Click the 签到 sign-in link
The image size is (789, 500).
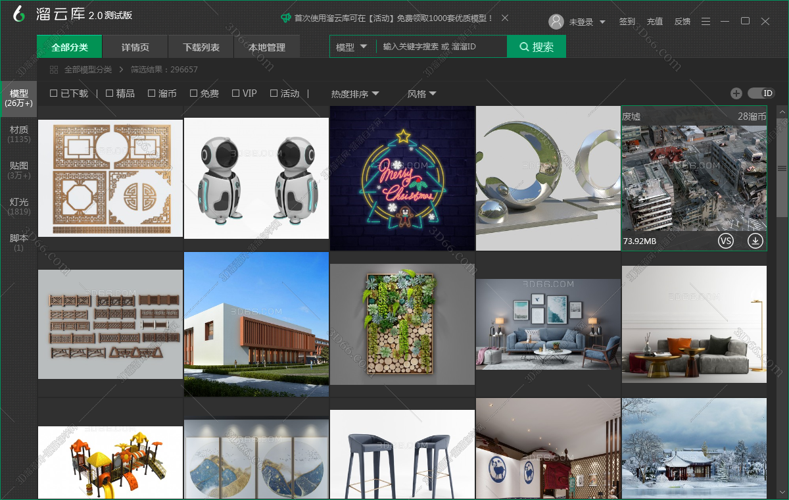pos(627,22)
